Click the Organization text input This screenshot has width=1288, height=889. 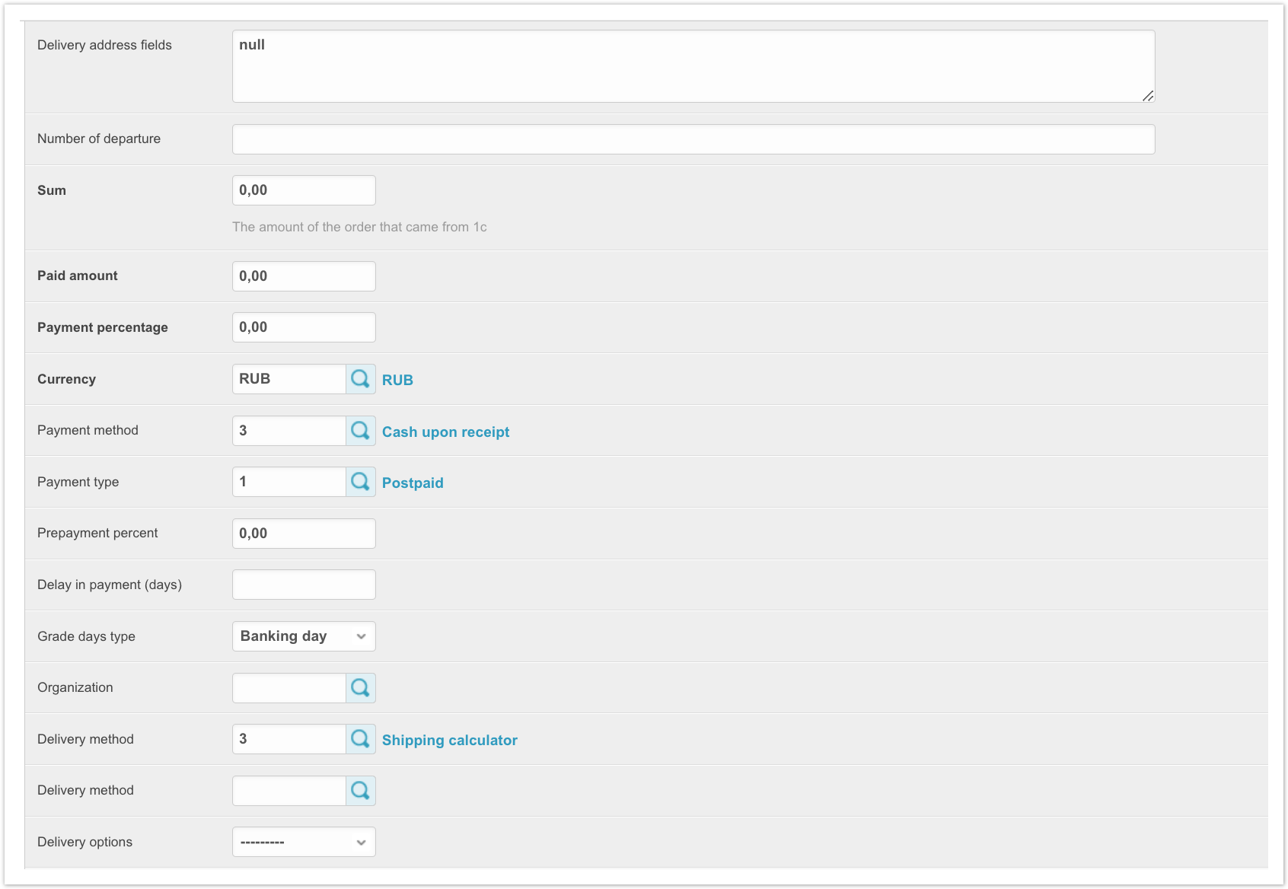(x=289, y=688)
